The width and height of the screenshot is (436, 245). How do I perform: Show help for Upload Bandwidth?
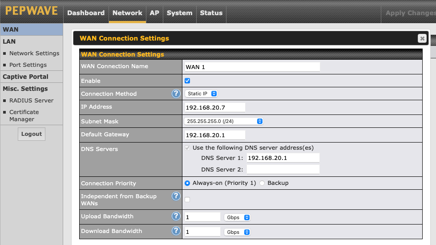[176, 216]
